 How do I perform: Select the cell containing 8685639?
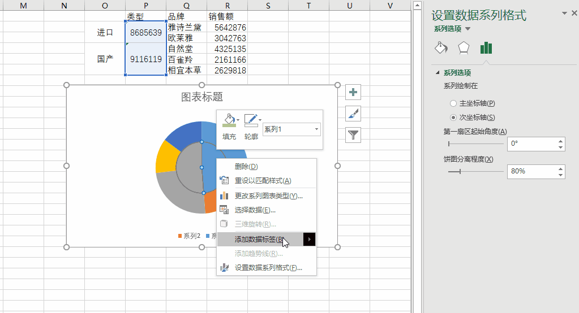(146, 32)
